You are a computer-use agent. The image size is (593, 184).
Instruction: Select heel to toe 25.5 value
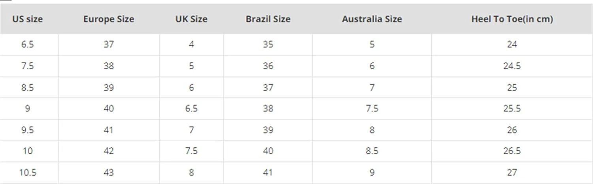click(512, 108)
